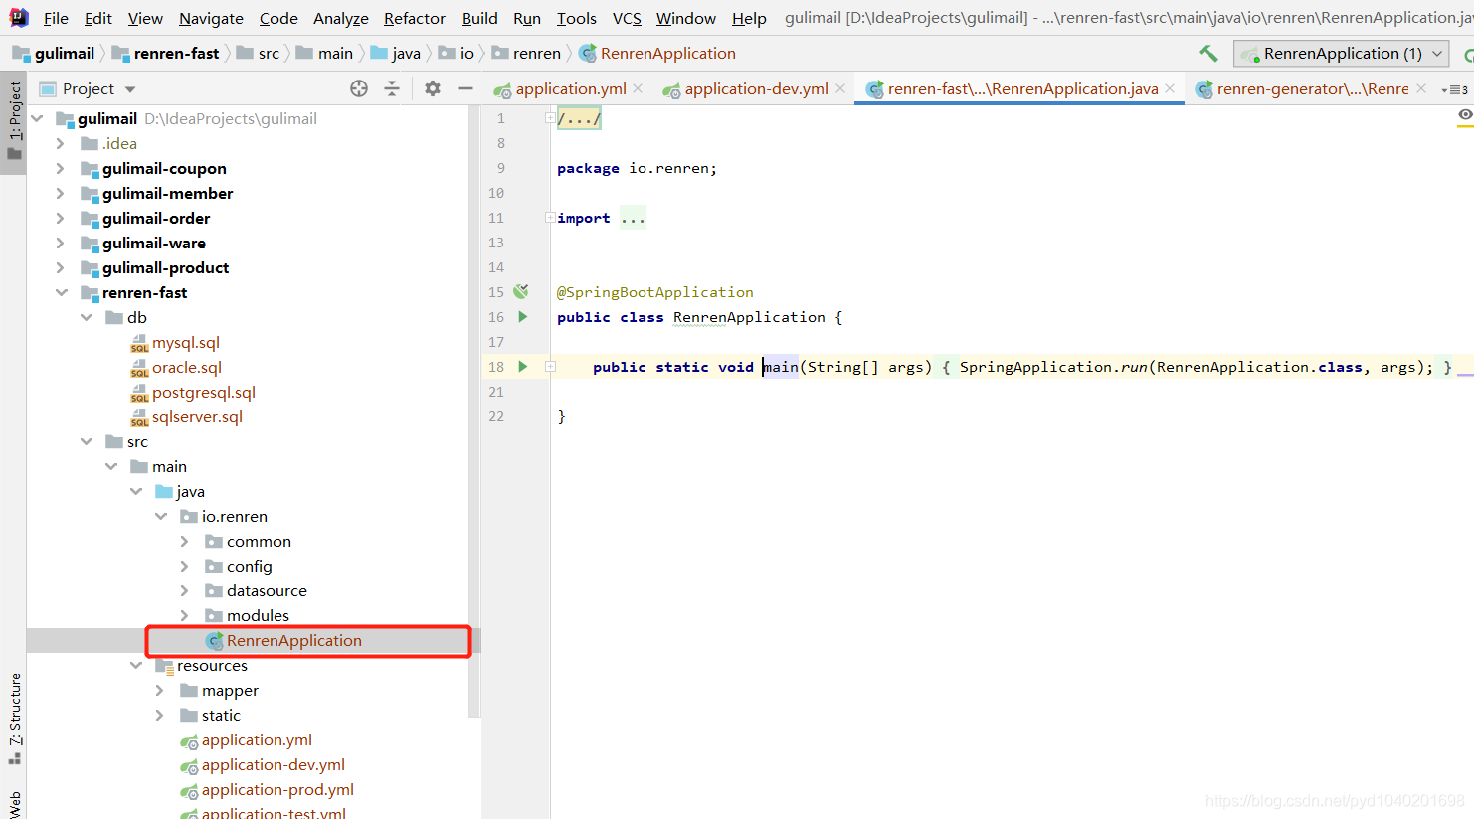Click the run gutter arrow beside the class declaration
This screenshot has height=819, width=1474.
click(x=523, y=317)
